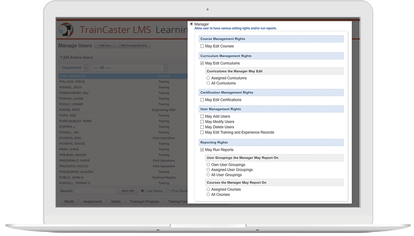This screenshot has width=414, height=236.
Task: Click the Modify button
Action: pos(69,202)
